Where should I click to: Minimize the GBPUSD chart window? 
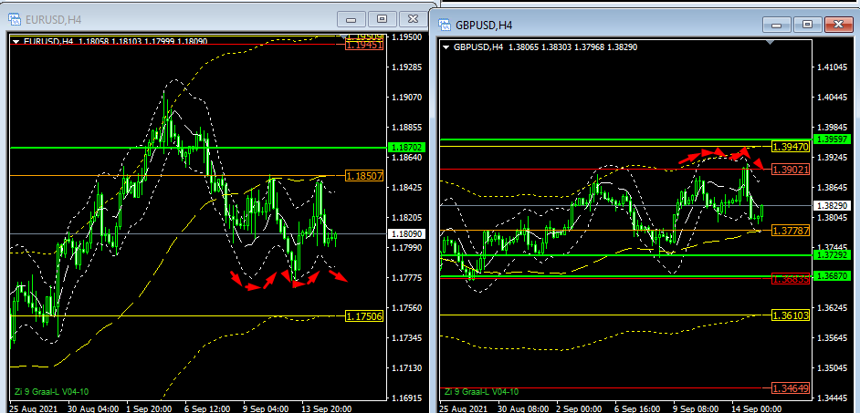point(779,25)
